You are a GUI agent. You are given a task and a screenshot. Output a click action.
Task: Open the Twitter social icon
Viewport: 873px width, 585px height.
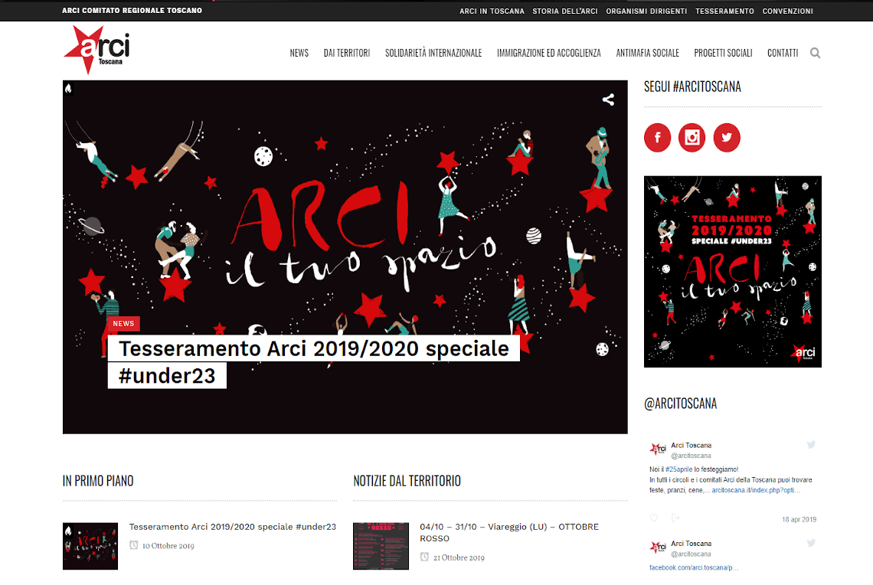point(727,138)
